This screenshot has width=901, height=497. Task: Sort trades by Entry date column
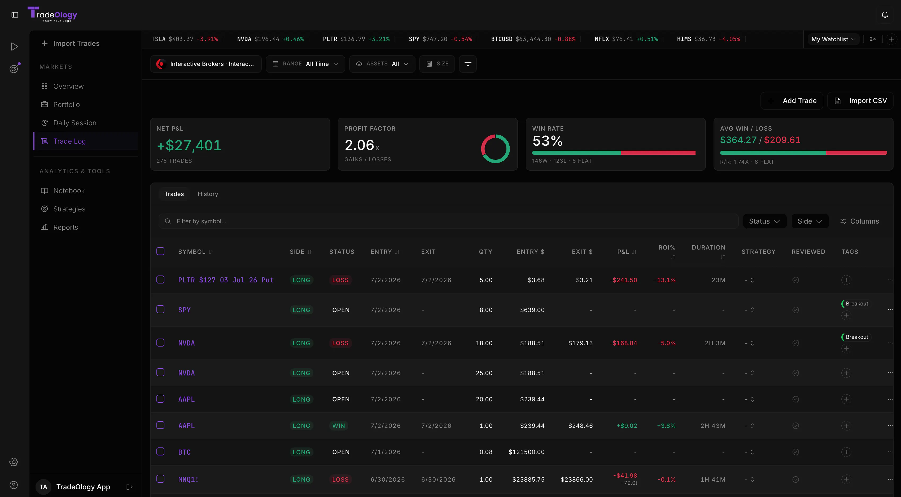point(385,252)
